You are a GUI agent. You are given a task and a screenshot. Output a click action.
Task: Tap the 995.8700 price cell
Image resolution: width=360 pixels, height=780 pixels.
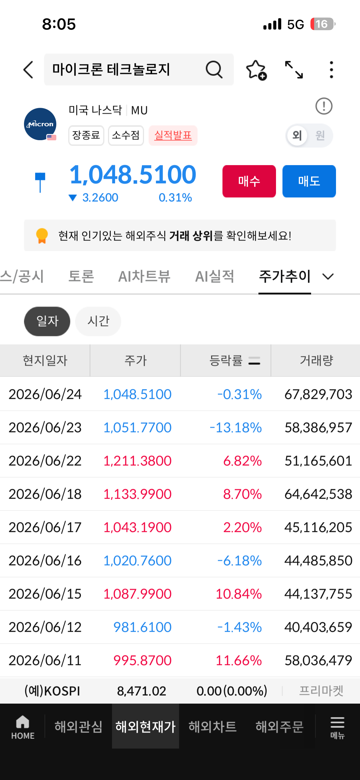(142, 660)
